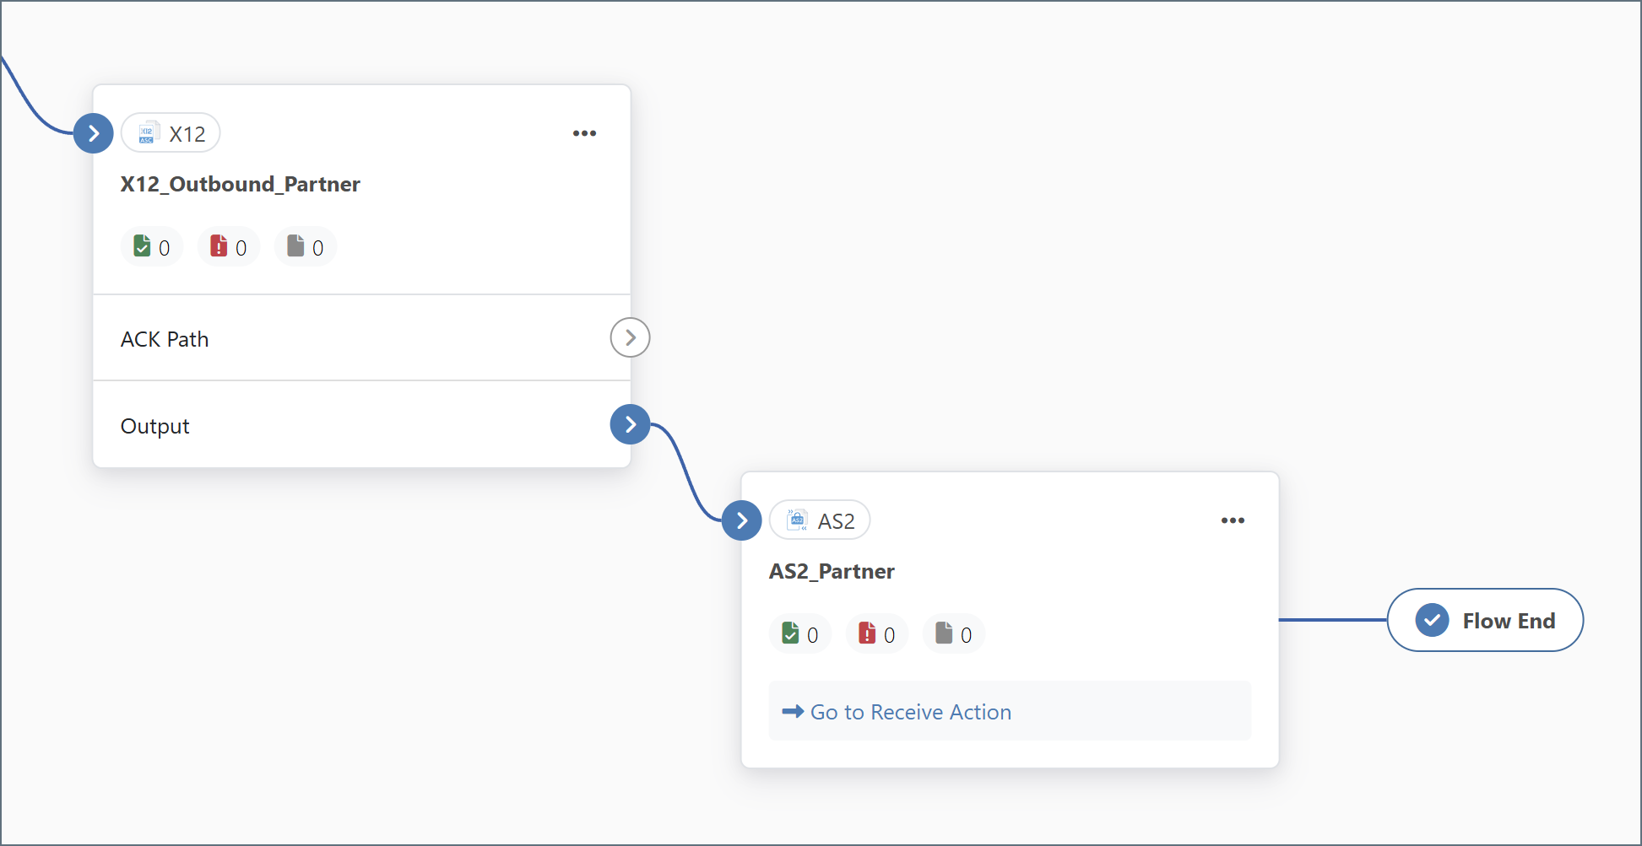Select the X12_Outbound_Partner title
The image size is (1642, 846).
pyautogui.click(x=241, y=184)
